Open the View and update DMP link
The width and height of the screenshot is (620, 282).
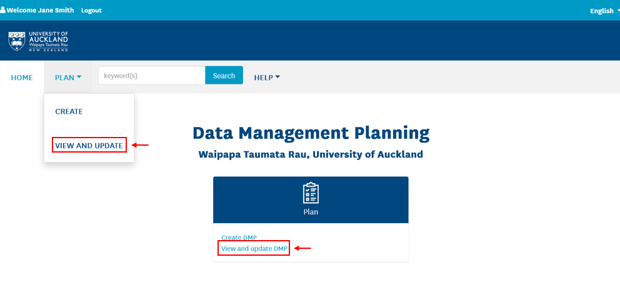coord(254,248)
